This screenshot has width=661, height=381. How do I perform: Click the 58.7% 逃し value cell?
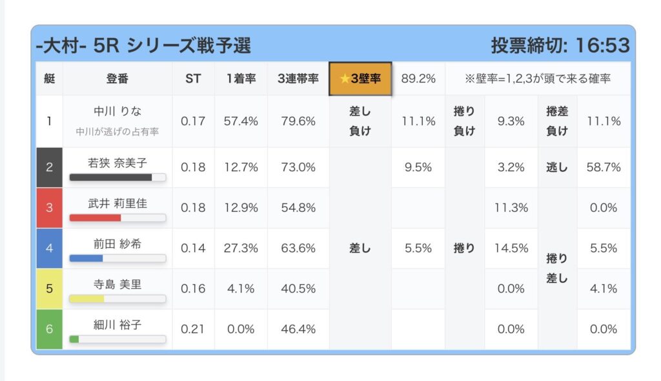point(604,167)
